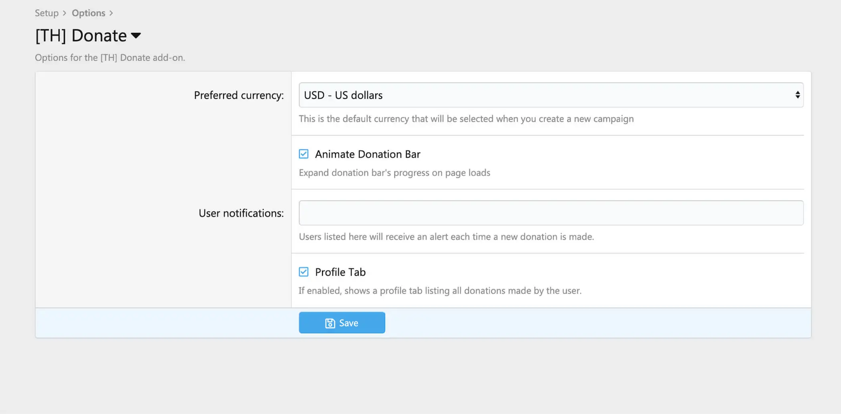Focus the User notifications text field
Viewport: 841px width, 414px height.
551,213
